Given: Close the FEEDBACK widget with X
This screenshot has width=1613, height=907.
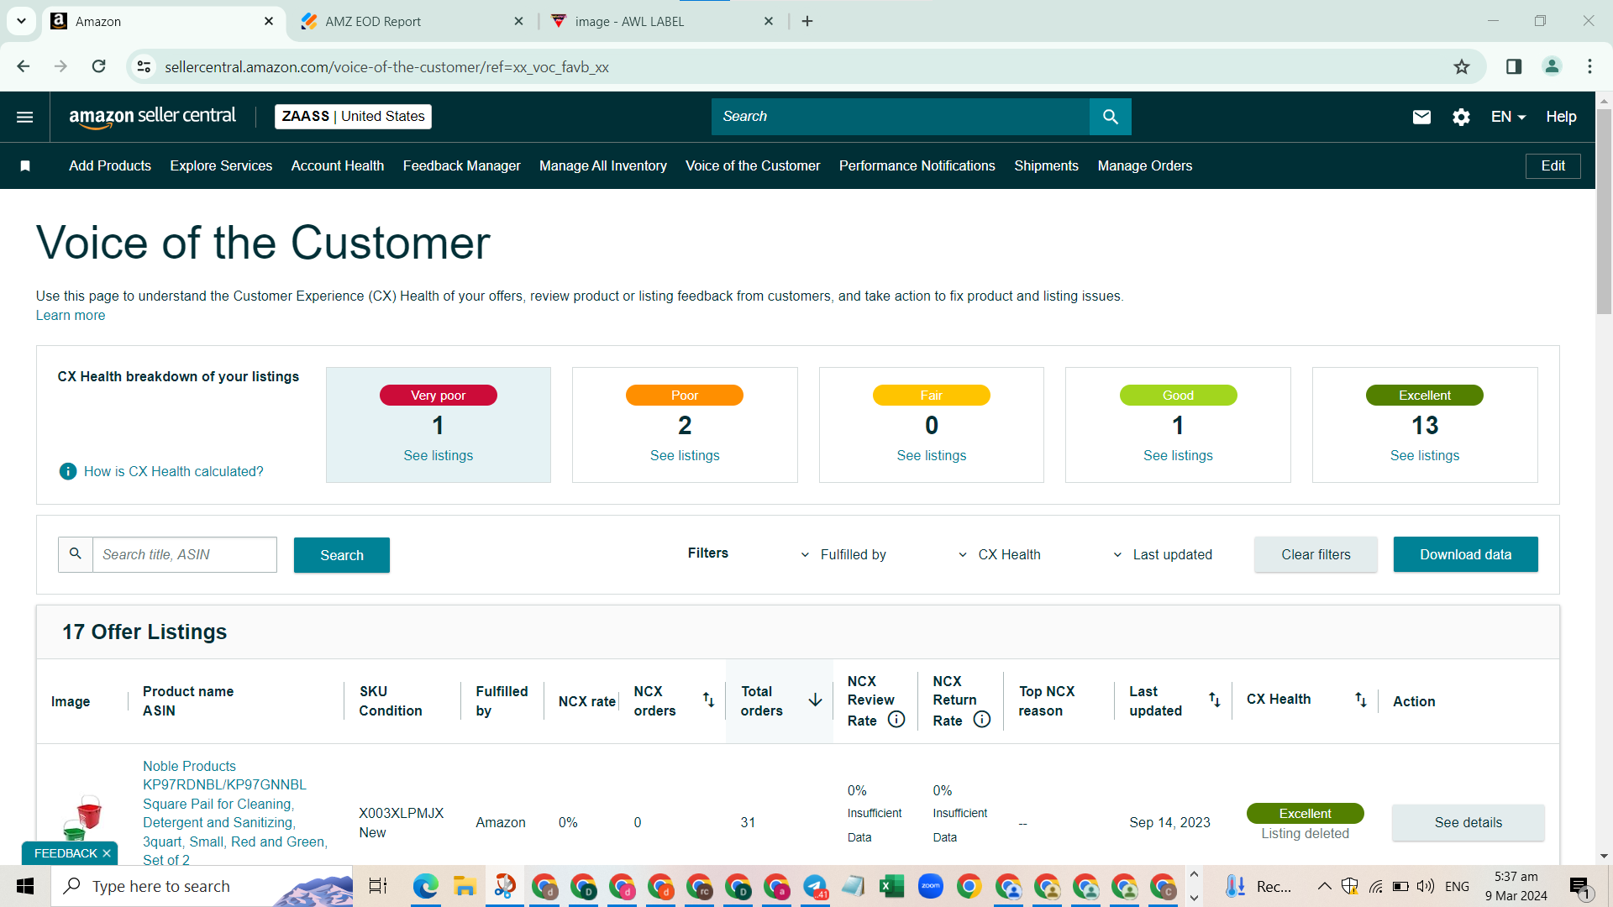Looking at the screenshot, I should [107, 853].
